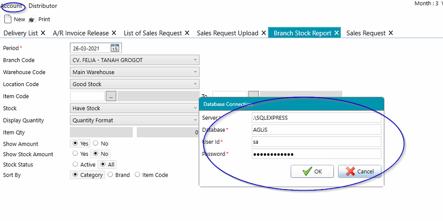Click the Print printer icon

tap(32, 20)
